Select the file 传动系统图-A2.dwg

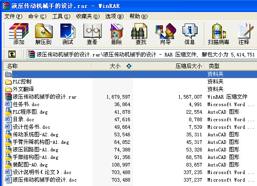pos(36,135)
